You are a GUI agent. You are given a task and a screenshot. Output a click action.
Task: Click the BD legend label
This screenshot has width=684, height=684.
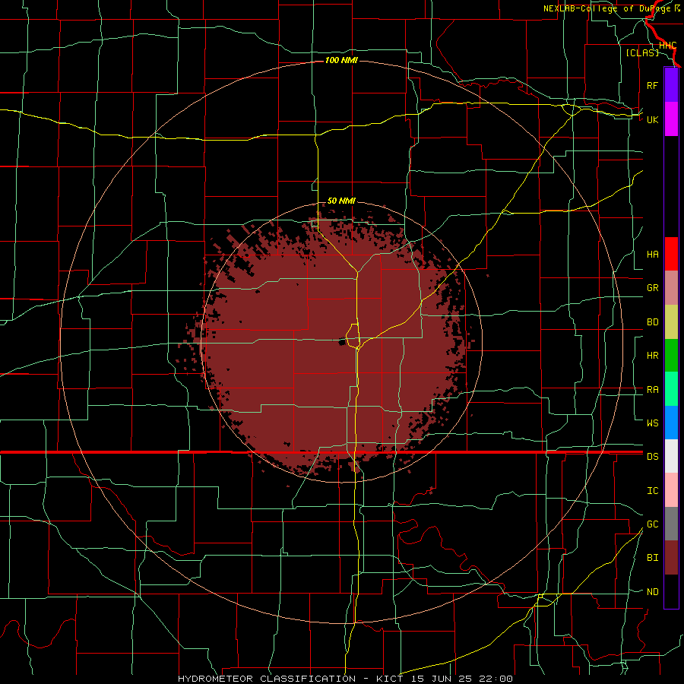click(x=653, y=322)
